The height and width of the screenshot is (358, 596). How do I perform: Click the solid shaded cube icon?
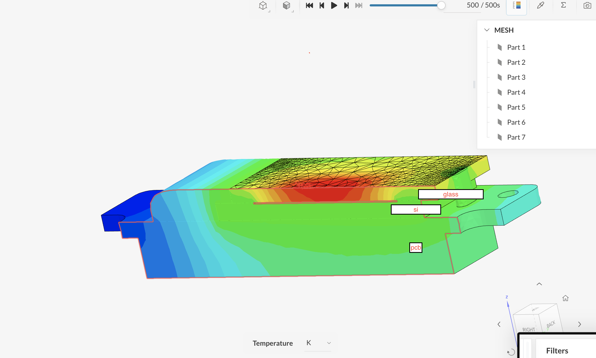click(286, 5)
